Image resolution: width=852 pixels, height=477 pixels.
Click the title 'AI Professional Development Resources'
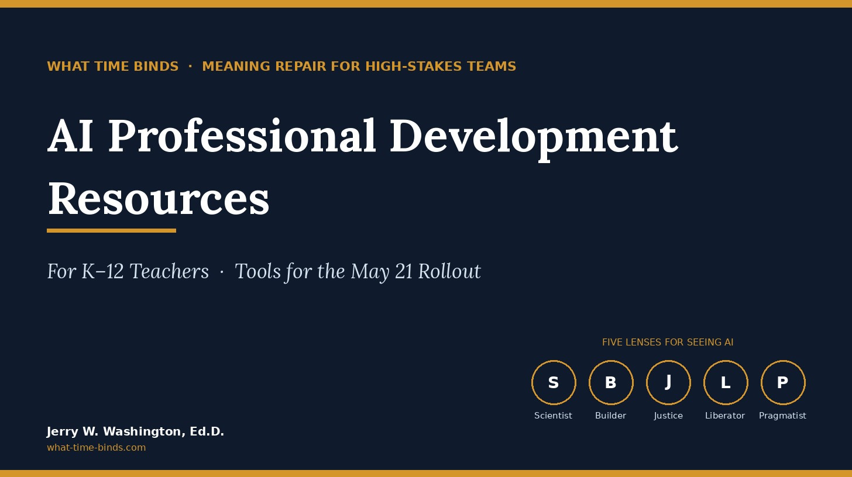click(x=362, y=168)
